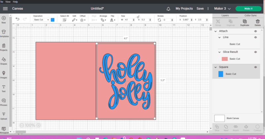Open the Maker 3 machine dropdown
The height and width of the screenshot is (139, 265).
222,9
